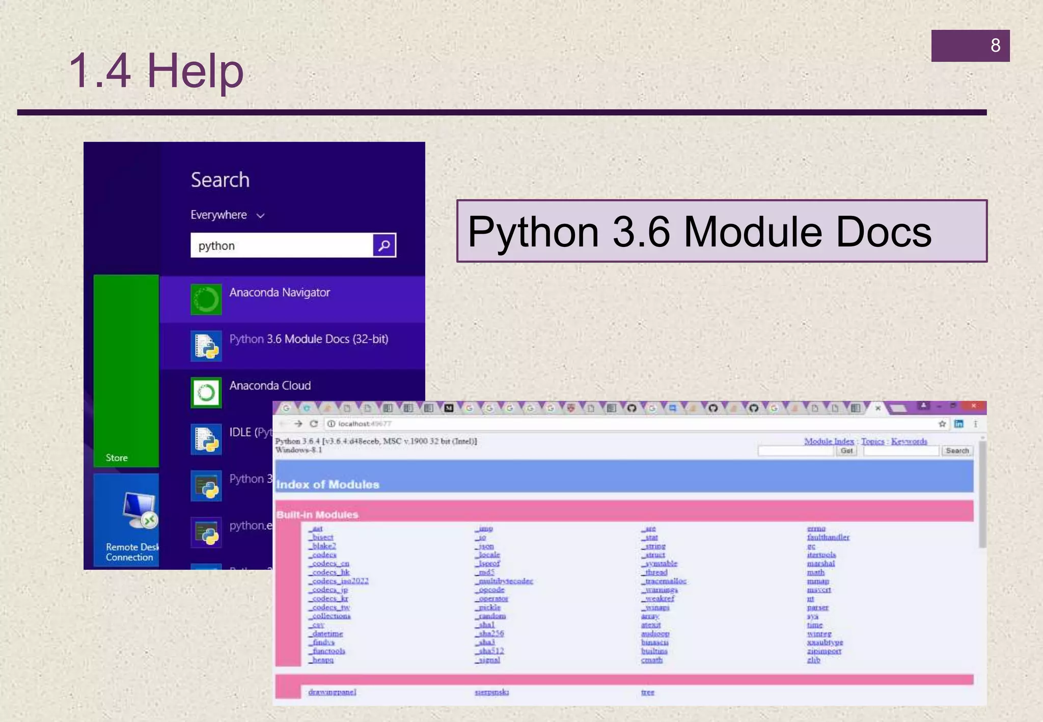
Task: Open the _sha256 module link
Action: pos(489,634)
